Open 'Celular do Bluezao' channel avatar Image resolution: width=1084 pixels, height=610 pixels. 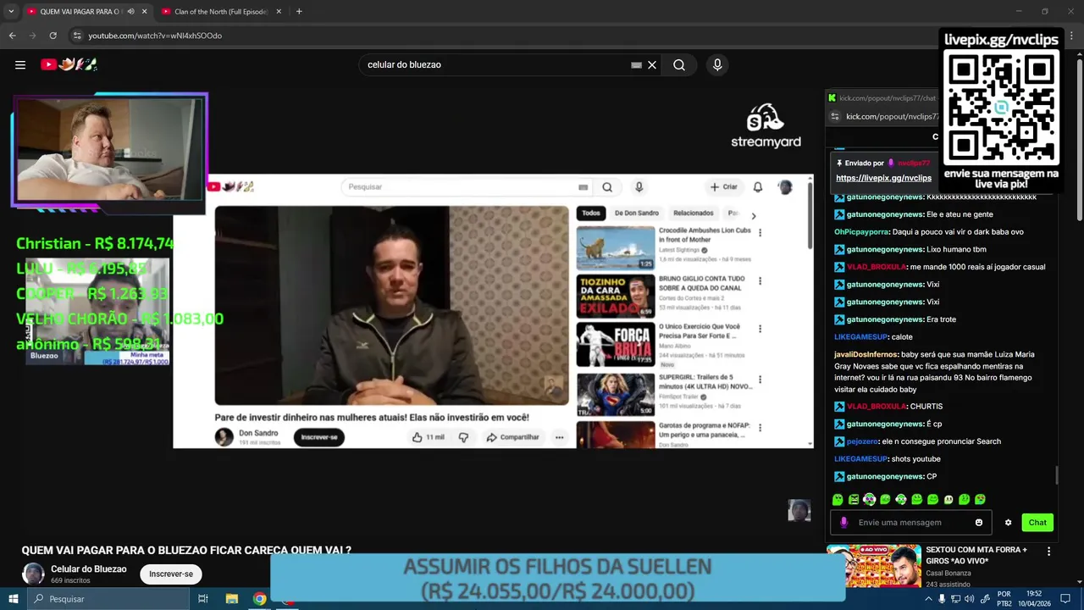[x=33, y=574]
